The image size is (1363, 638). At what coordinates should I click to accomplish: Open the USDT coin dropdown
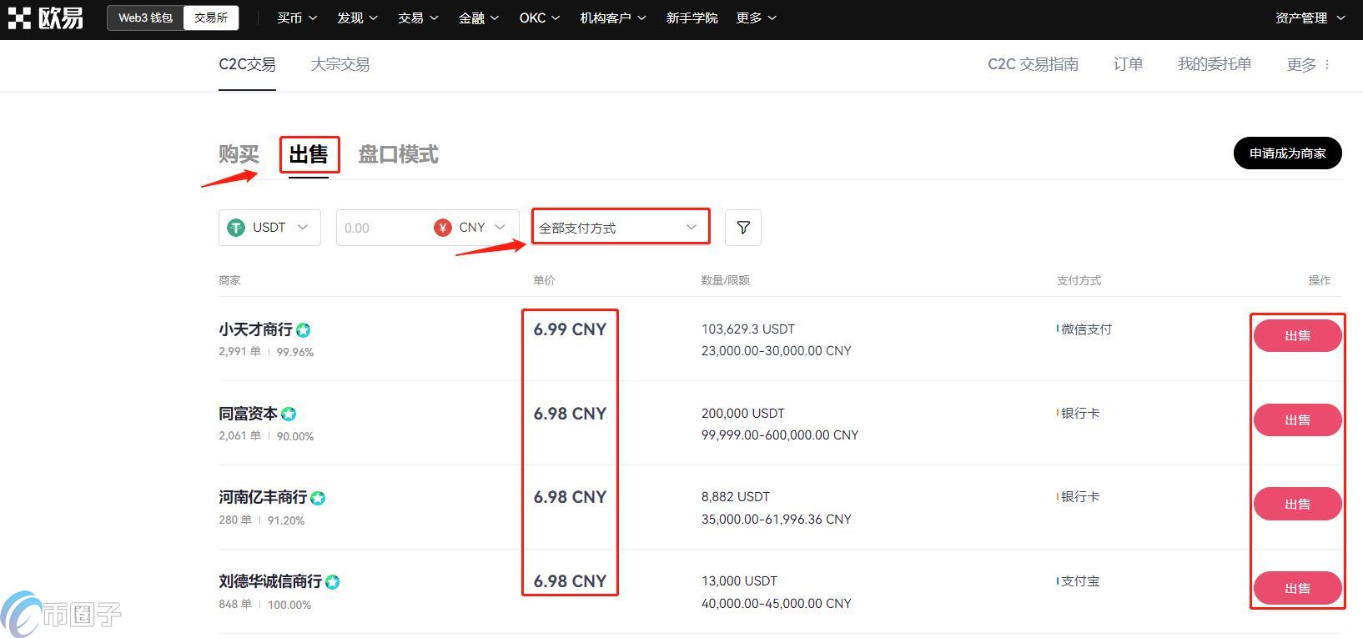(x=269, y=228)
